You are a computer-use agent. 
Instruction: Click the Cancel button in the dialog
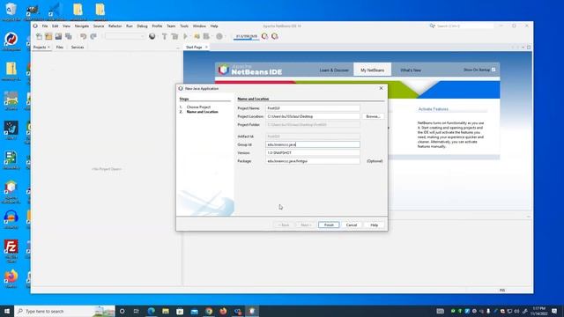(352, 225)
